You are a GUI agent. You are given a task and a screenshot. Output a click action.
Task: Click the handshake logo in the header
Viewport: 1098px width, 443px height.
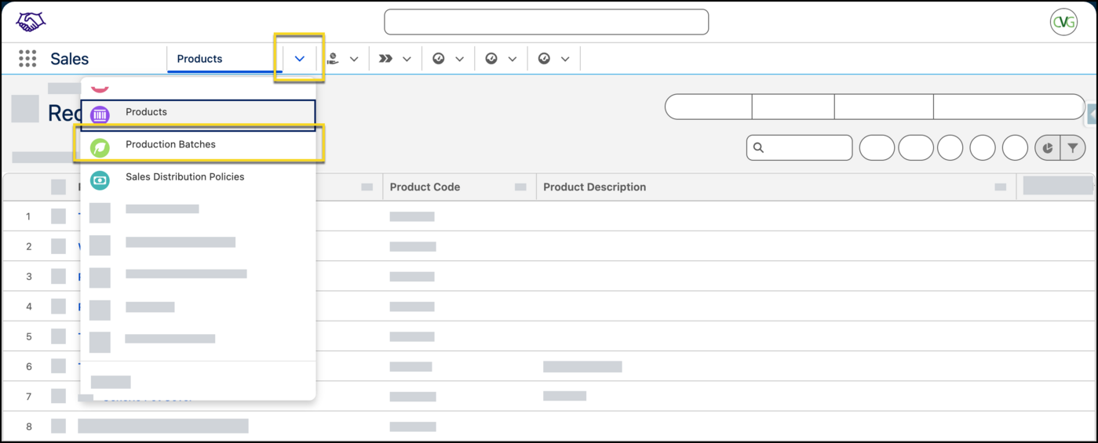click(31, 22)
